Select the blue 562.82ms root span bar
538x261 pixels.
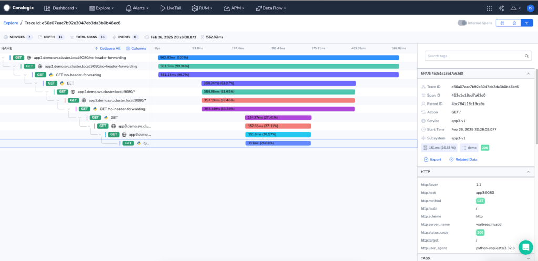278,58
